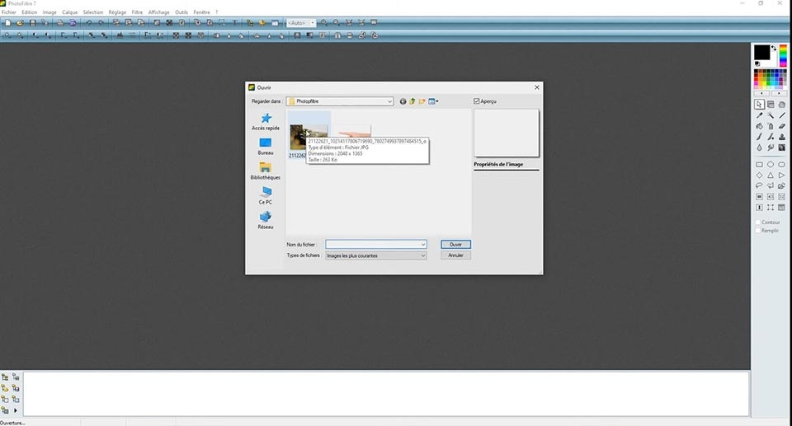Pick a hue from the rainbow strip
The height and width of the screenshot is (426, 792).
(x=783, y=55)
